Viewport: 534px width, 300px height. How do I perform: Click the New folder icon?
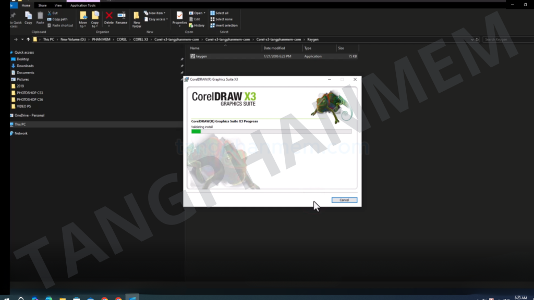(137, 16)
